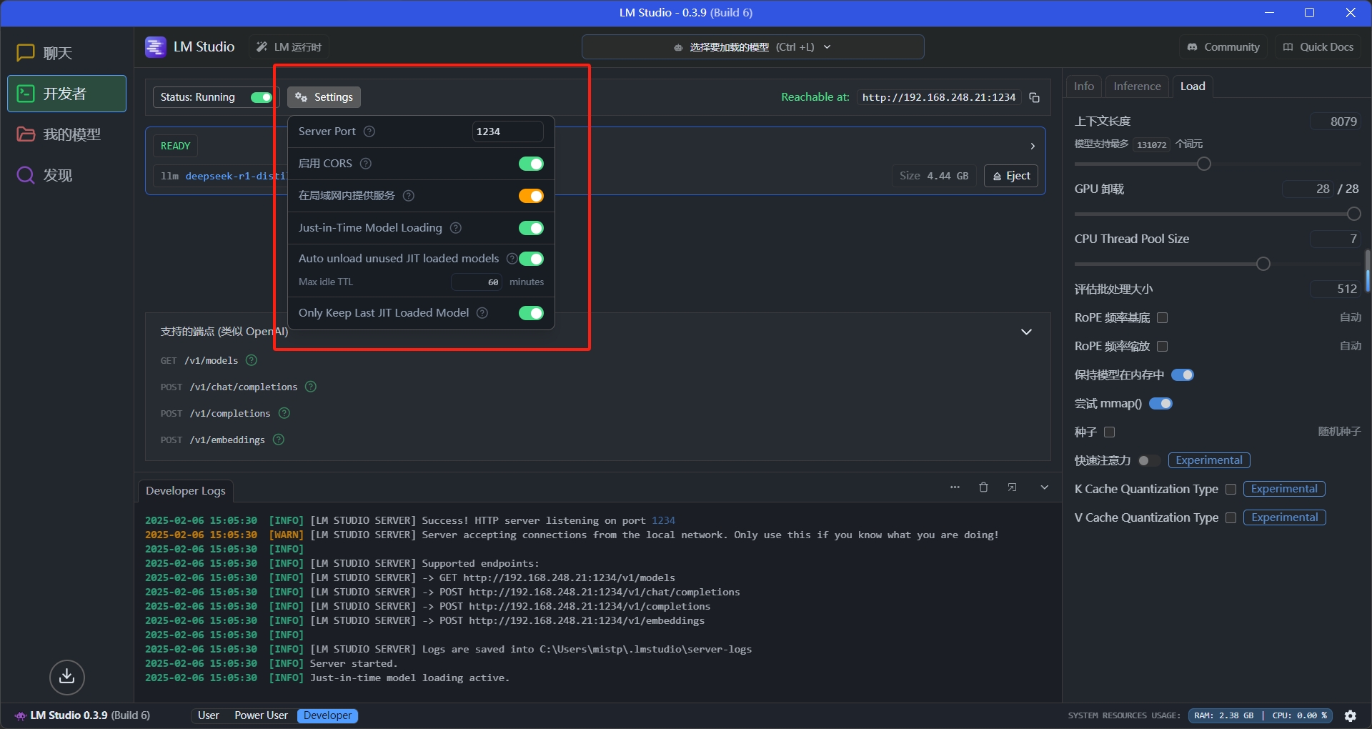The image size is (1372, 729).
Task: Clear Developer Logs with trash icon
Action: click(x=983, y=487)
